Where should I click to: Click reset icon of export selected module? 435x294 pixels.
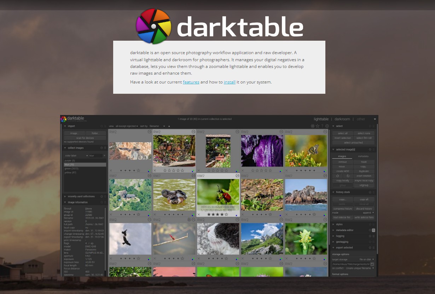click(x=370, y=248)
